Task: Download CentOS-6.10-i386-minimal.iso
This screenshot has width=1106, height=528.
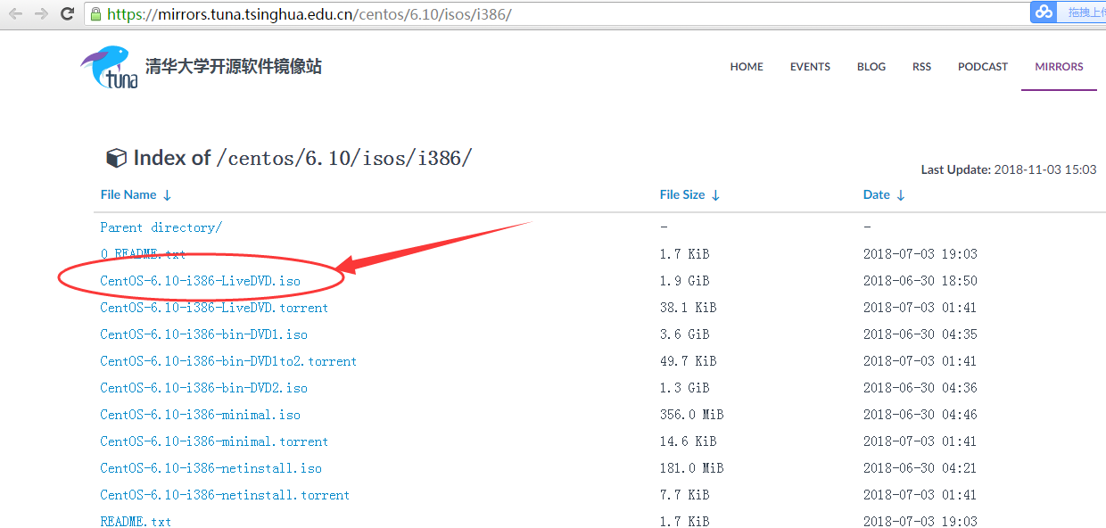Action: click(x=200, y=415)
